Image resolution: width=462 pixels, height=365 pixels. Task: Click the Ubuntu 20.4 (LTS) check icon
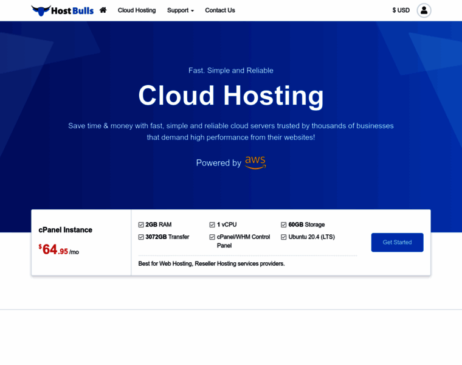click(283, 237)
